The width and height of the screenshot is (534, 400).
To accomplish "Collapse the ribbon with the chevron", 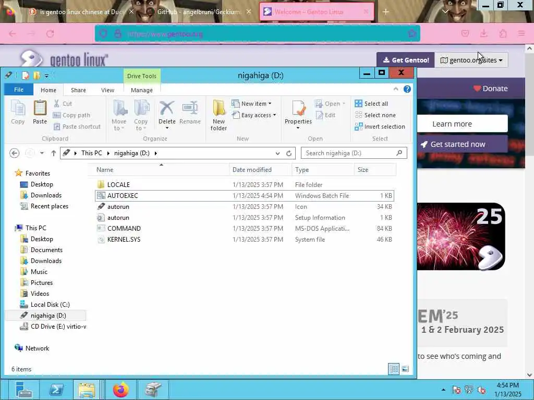I will [396, 89].
